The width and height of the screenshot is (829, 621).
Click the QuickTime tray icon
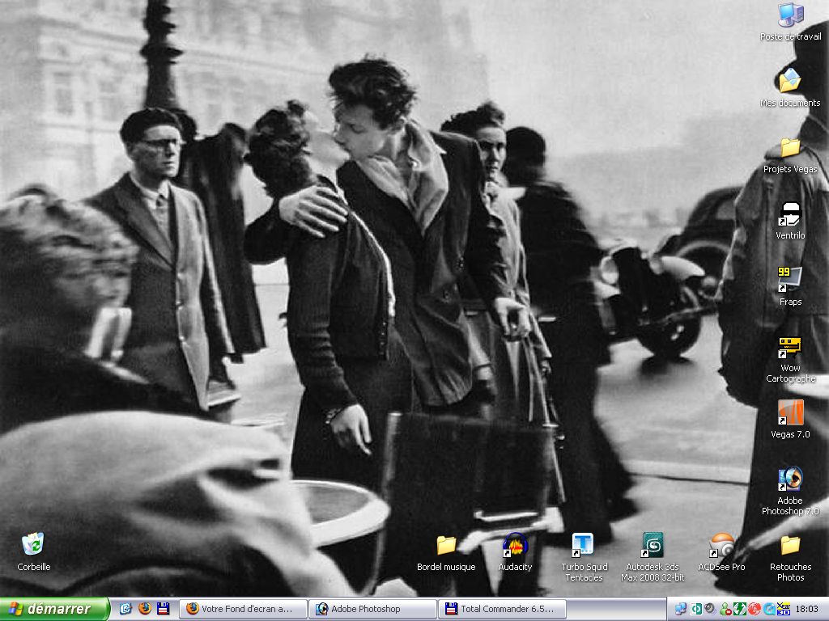click(x=769, y=610)
